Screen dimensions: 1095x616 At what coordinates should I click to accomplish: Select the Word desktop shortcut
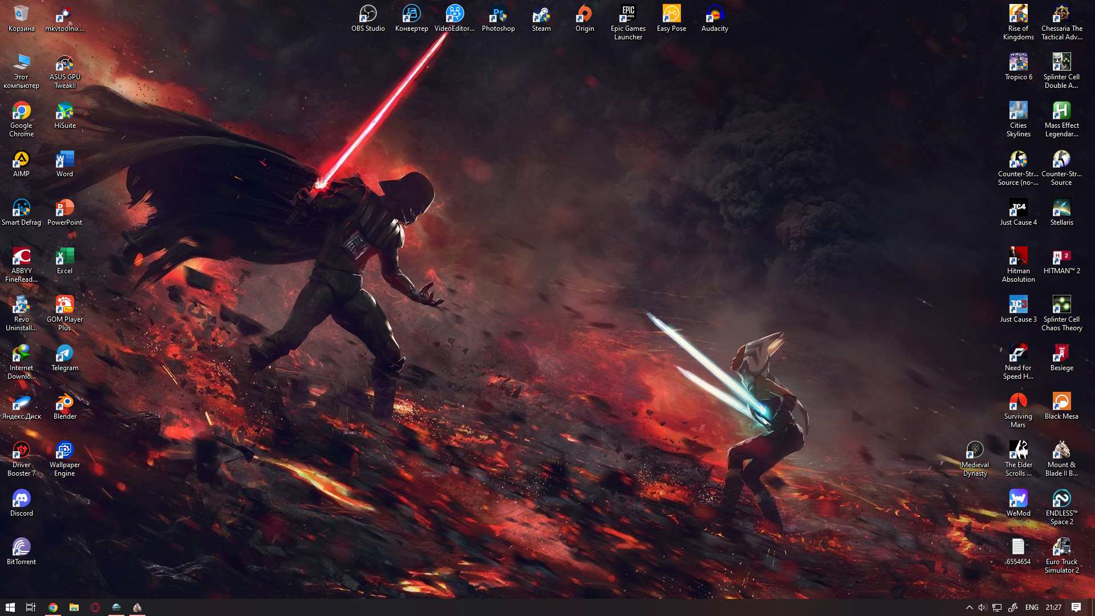[64, 164]
